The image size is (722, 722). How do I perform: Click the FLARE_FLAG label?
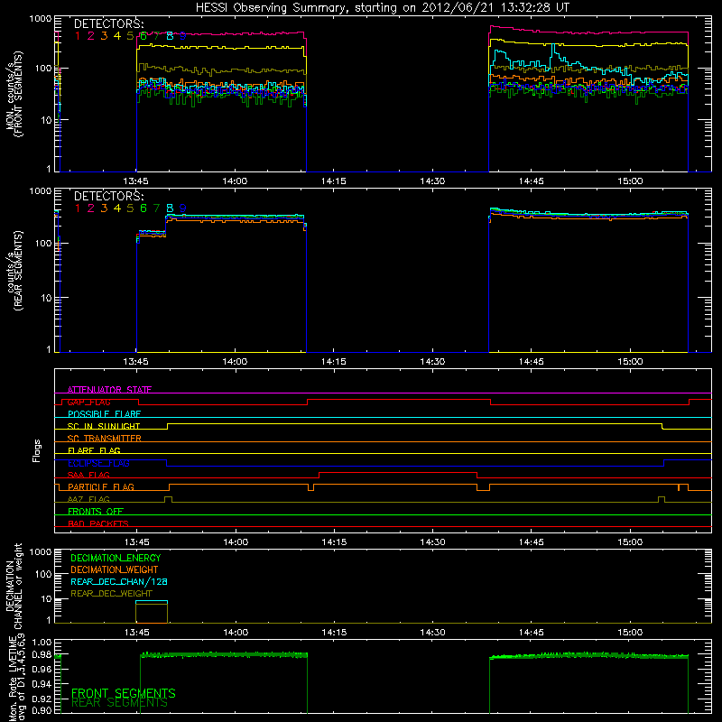tap(94, 450)
